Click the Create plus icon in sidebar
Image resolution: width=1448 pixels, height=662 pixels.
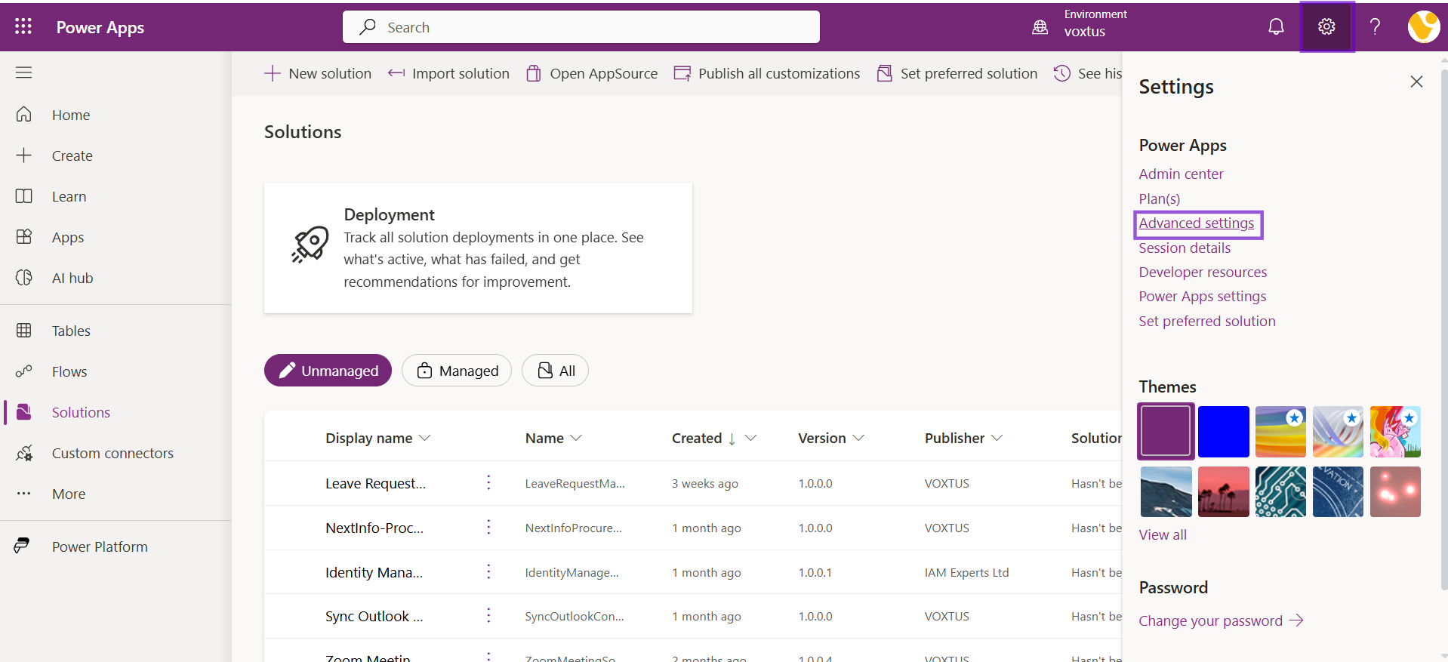(24, 155)
